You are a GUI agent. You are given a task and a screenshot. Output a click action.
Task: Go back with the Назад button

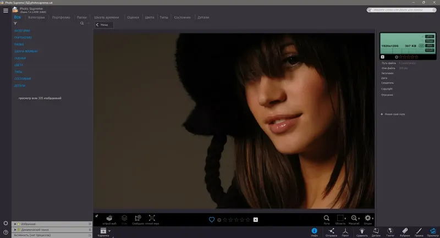(104, 25)
